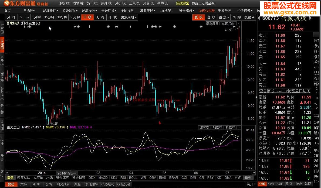Toggle 简约 simplified display mode

236,17
